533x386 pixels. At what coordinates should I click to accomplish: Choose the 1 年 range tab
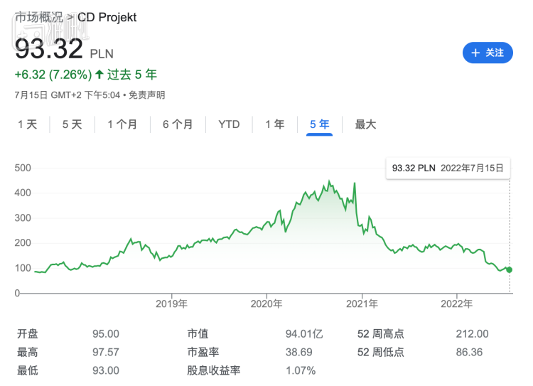click(274, 124)
